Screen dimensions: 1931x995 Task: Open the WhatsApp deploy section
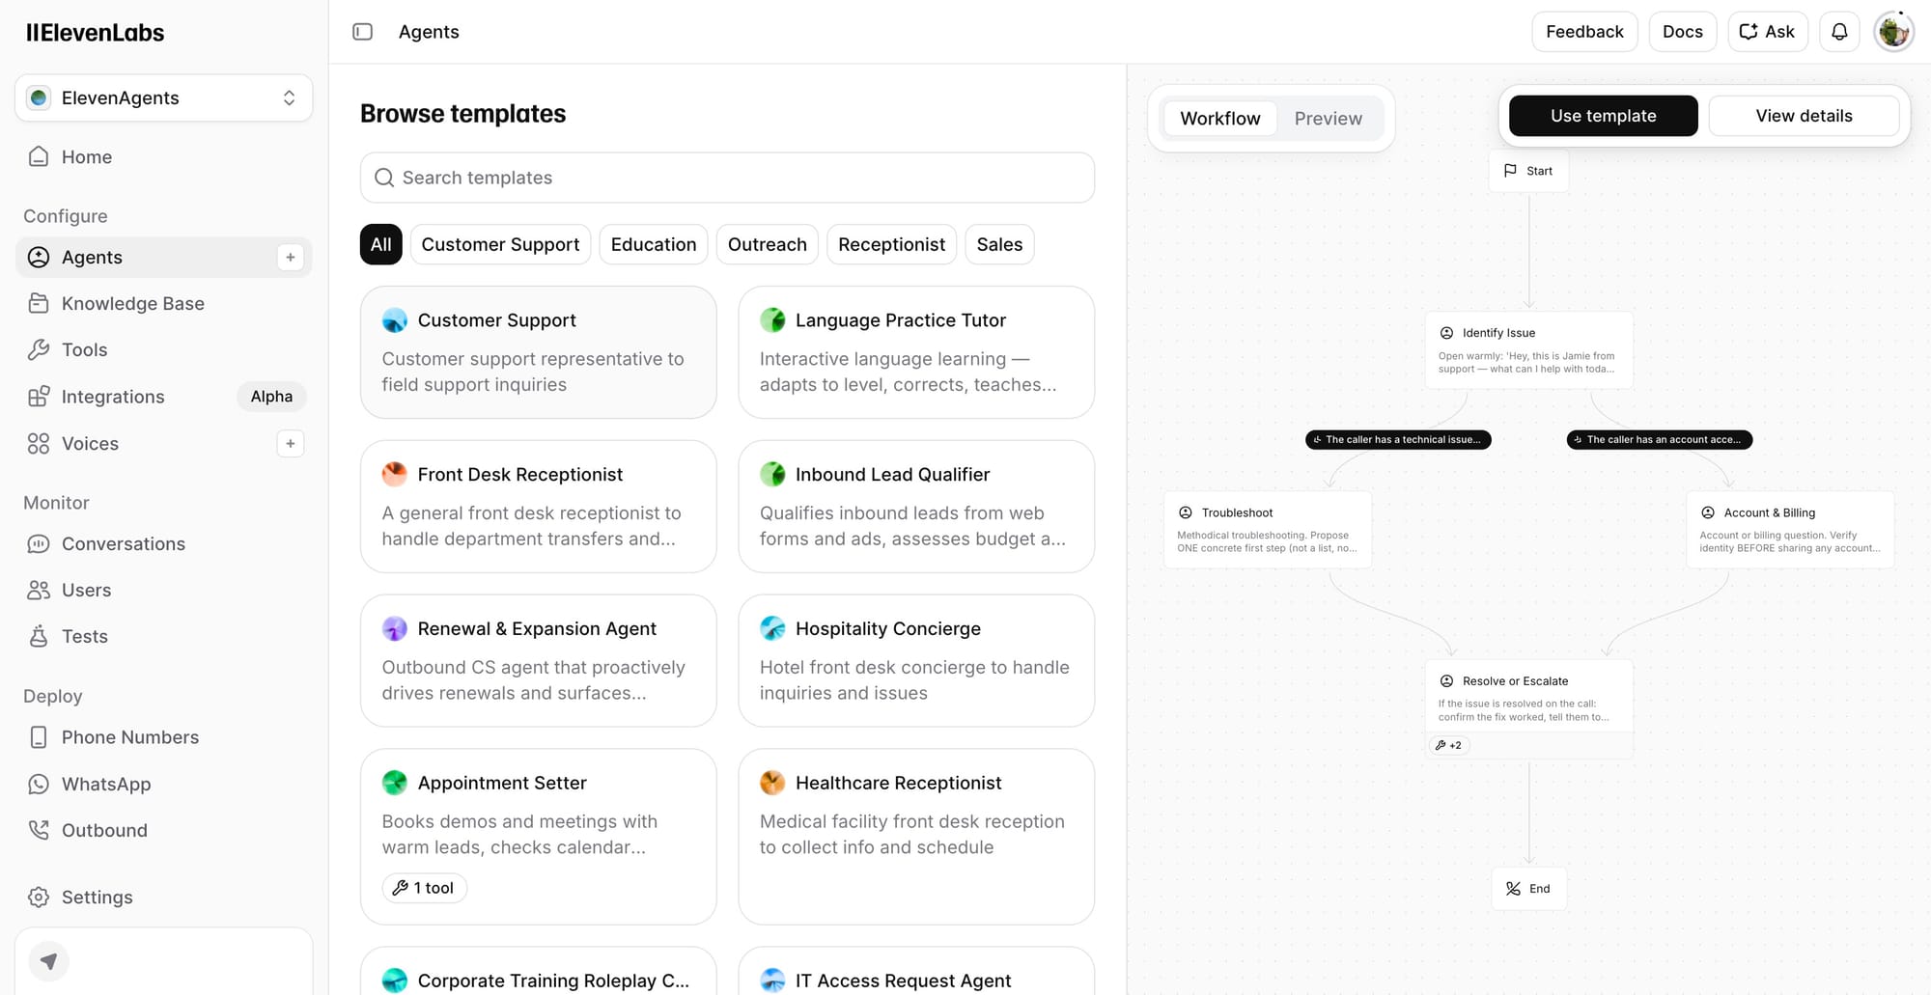click(106, 784)
